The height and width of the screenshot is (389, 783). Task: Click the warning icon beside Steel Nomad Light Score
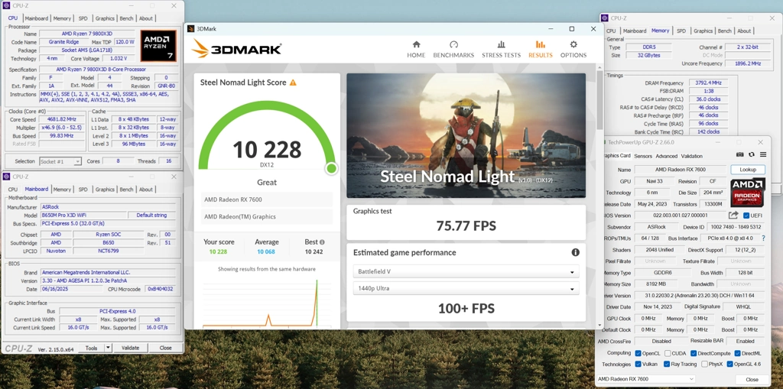coord(293,83)
